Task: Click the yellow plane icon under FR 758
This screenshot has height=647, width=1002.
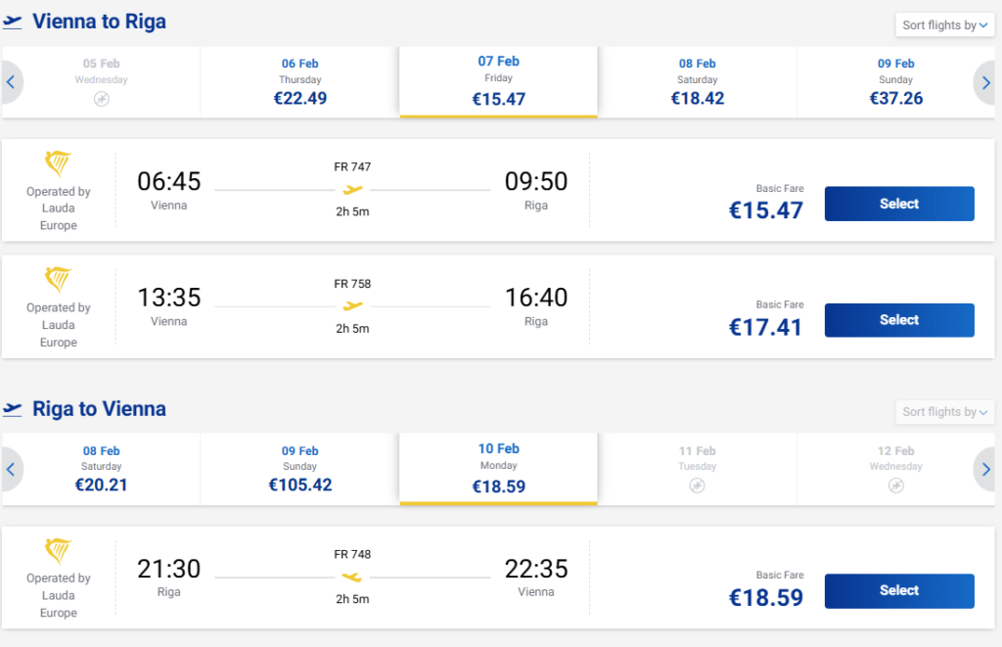Action: click(x=352, y=306)
